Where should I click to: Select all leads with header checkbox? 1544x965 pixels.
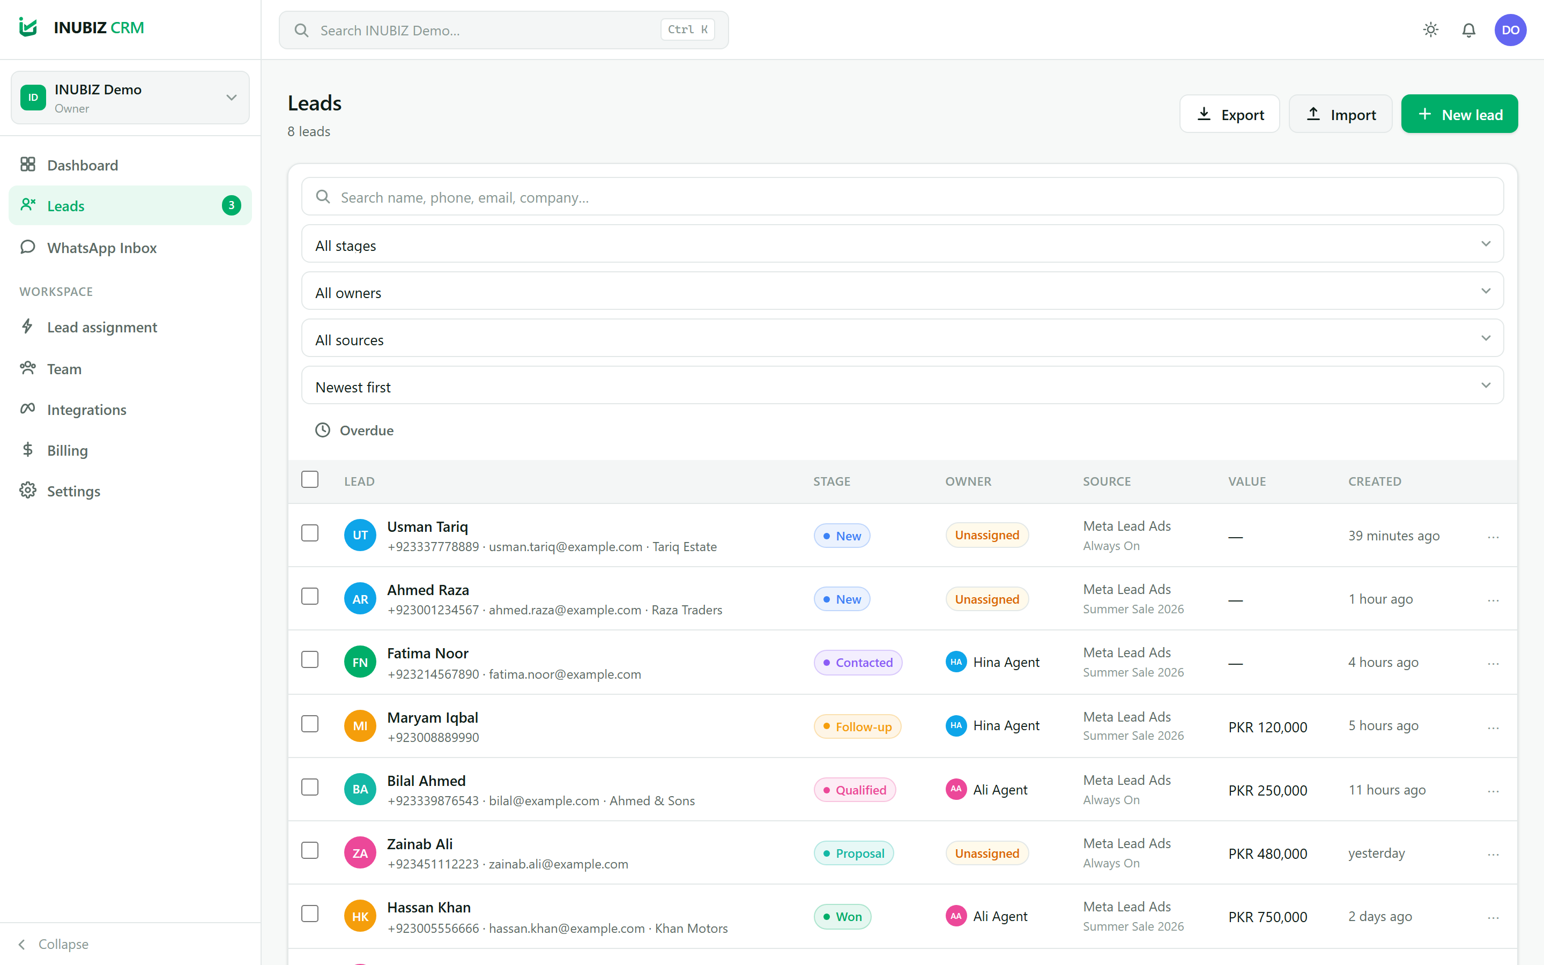(309, 479)
